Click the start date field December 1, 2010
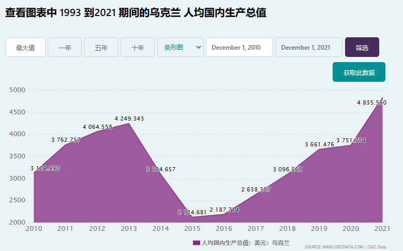403x251 pixels. point(239,47)
